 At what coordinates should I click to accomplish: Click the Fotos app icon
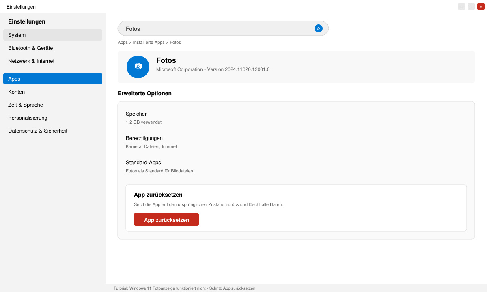138,67
